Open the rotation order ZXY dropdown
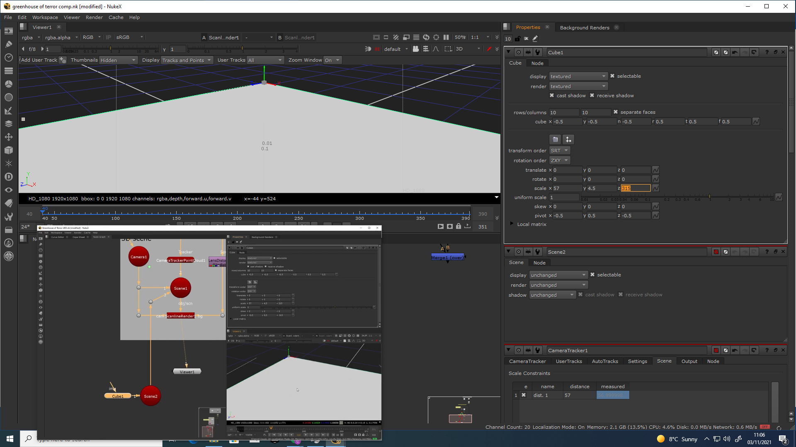796x447 pixels. pyautogui.click(x=560, y=161)
